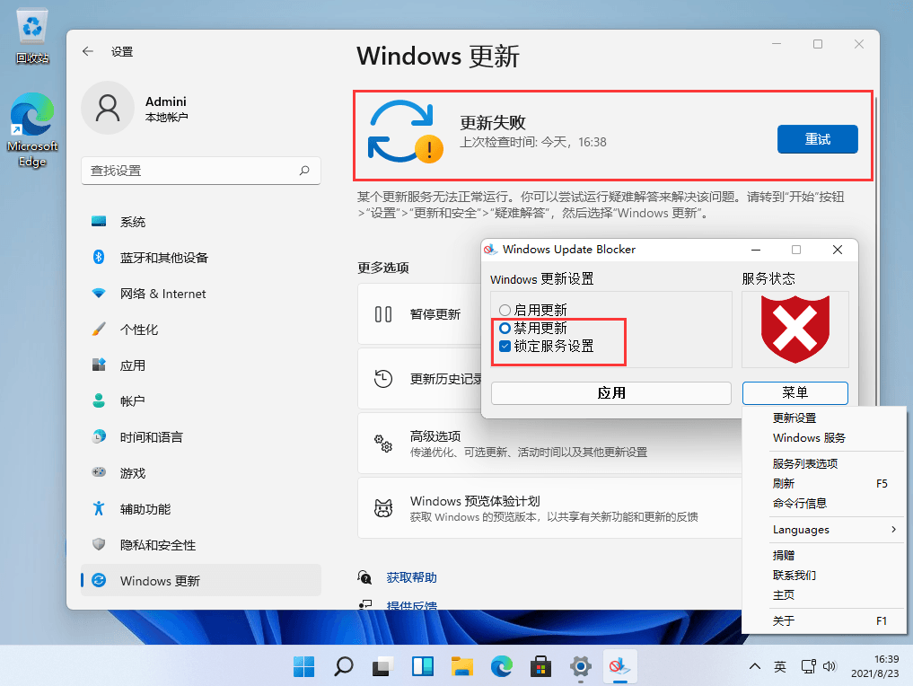Click Windows Update Blocker taskbar icon
The height and width of the screenshot is (686, 913).
tap(619, 666)
